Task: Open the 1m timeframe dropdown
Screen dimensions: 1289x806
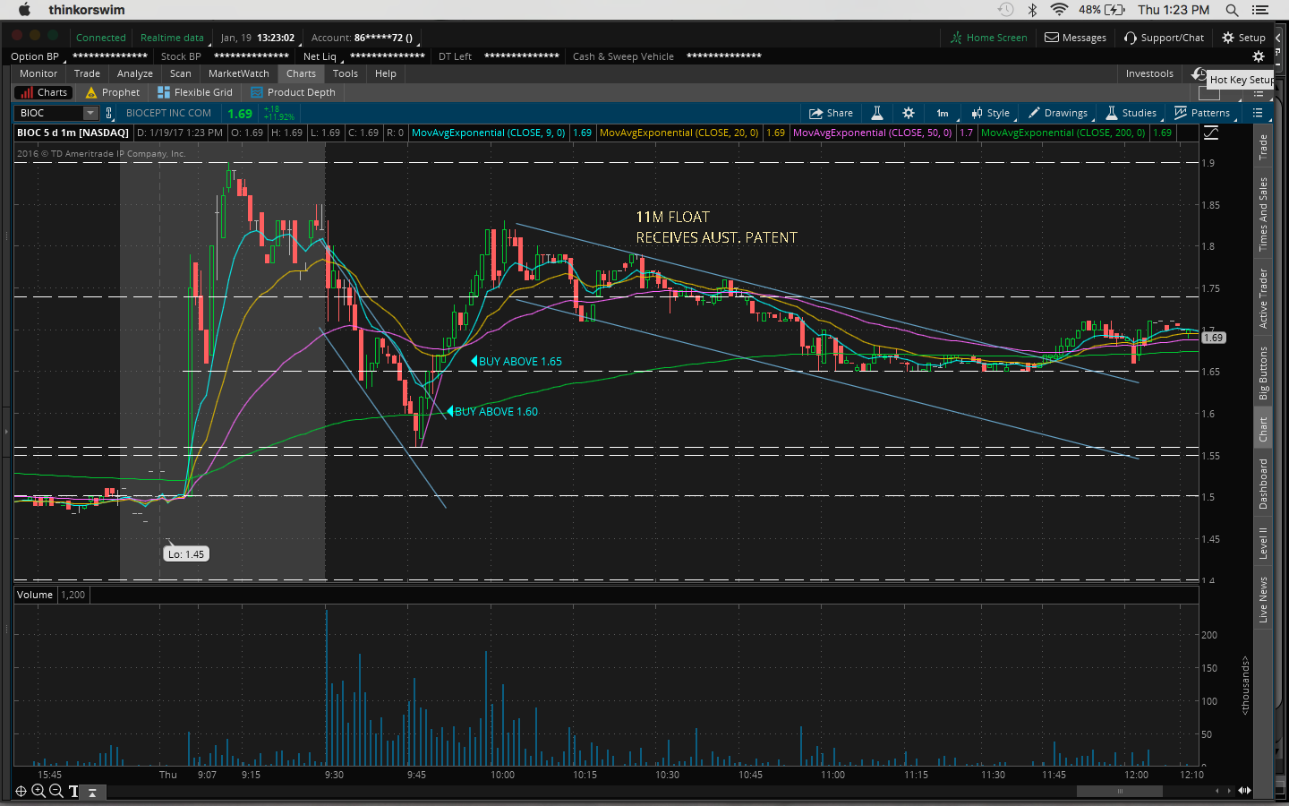Action: [x=943, y=113]
